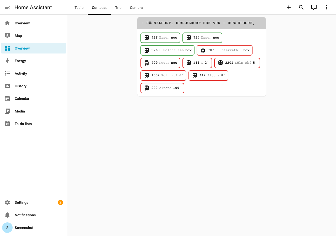The image size is (336, 236).
Task: Click the train icon for line 1052
Action: (147, 75)
